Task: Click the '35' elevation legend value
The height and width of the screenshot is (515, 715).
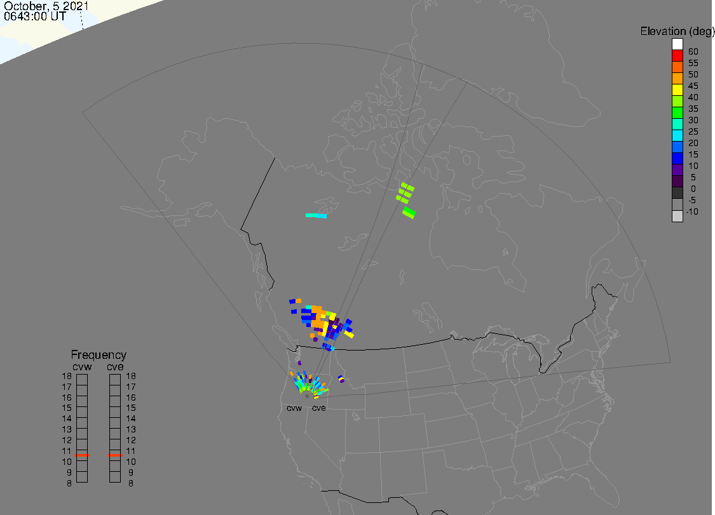Action: pos(693,109)
